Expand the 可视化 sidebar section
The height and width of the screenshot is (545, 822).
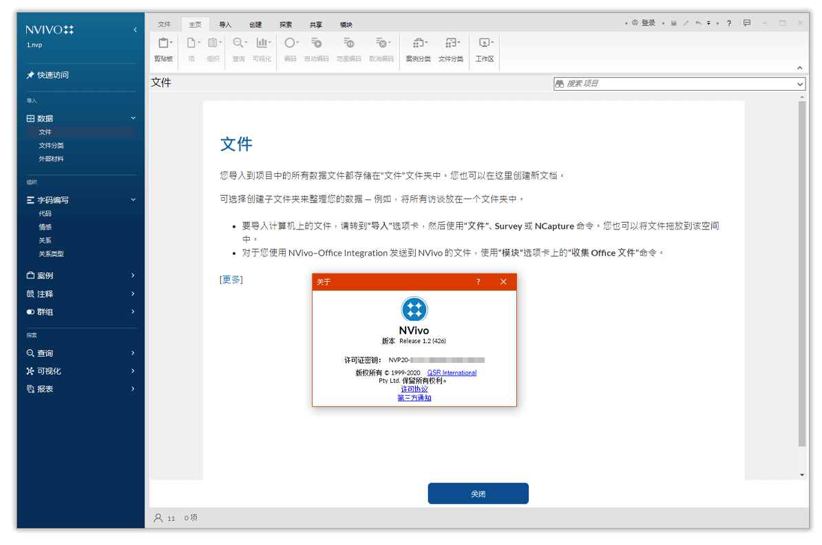click(133, 370)
